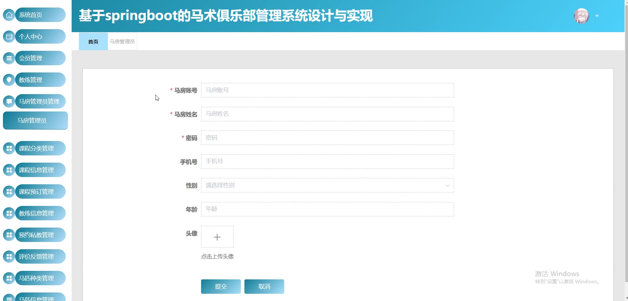Image resolution: width=628 pixels, height=301 pixels.
Task: Open the 性别 selection dropdown
Action: tap(327, 185)
